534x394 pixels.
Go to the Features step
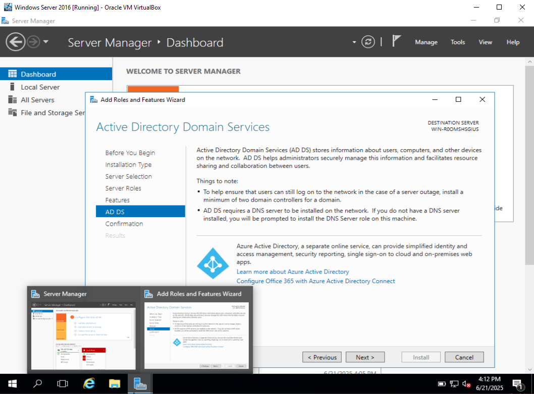point(118,200)
